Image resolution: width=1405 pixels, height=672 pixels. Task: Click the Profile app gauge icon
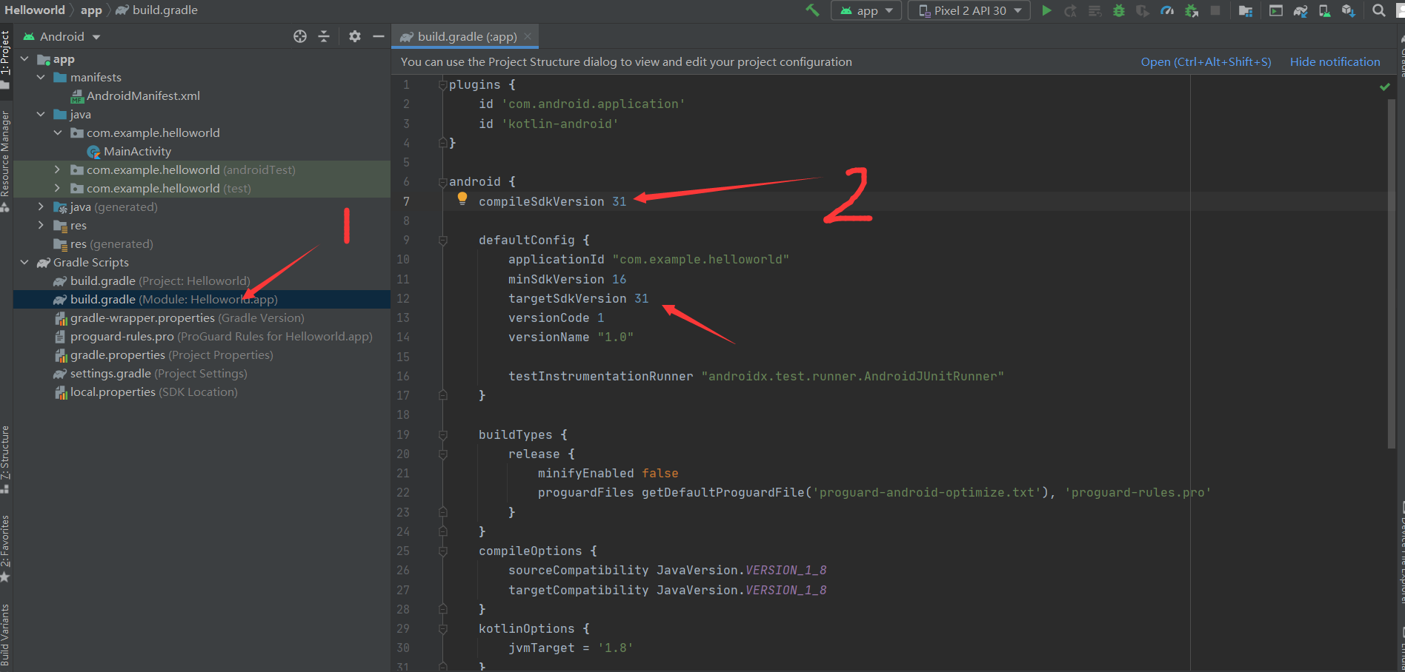1166,10
